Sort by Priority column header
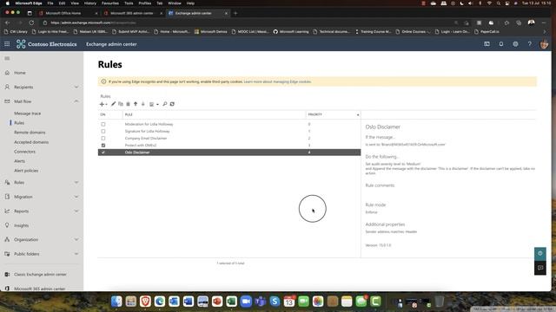 pyautogui.click(x=334, y=114)
